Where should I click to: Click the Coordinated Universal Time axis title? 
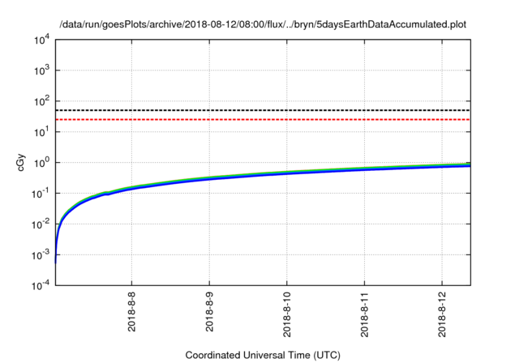[263, 355]
